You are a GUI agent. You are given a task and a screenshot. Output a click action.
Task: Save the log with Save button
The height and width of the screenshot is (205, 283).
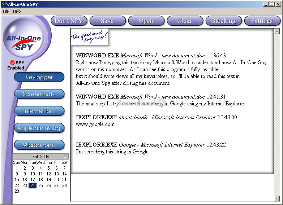[108, 21]
